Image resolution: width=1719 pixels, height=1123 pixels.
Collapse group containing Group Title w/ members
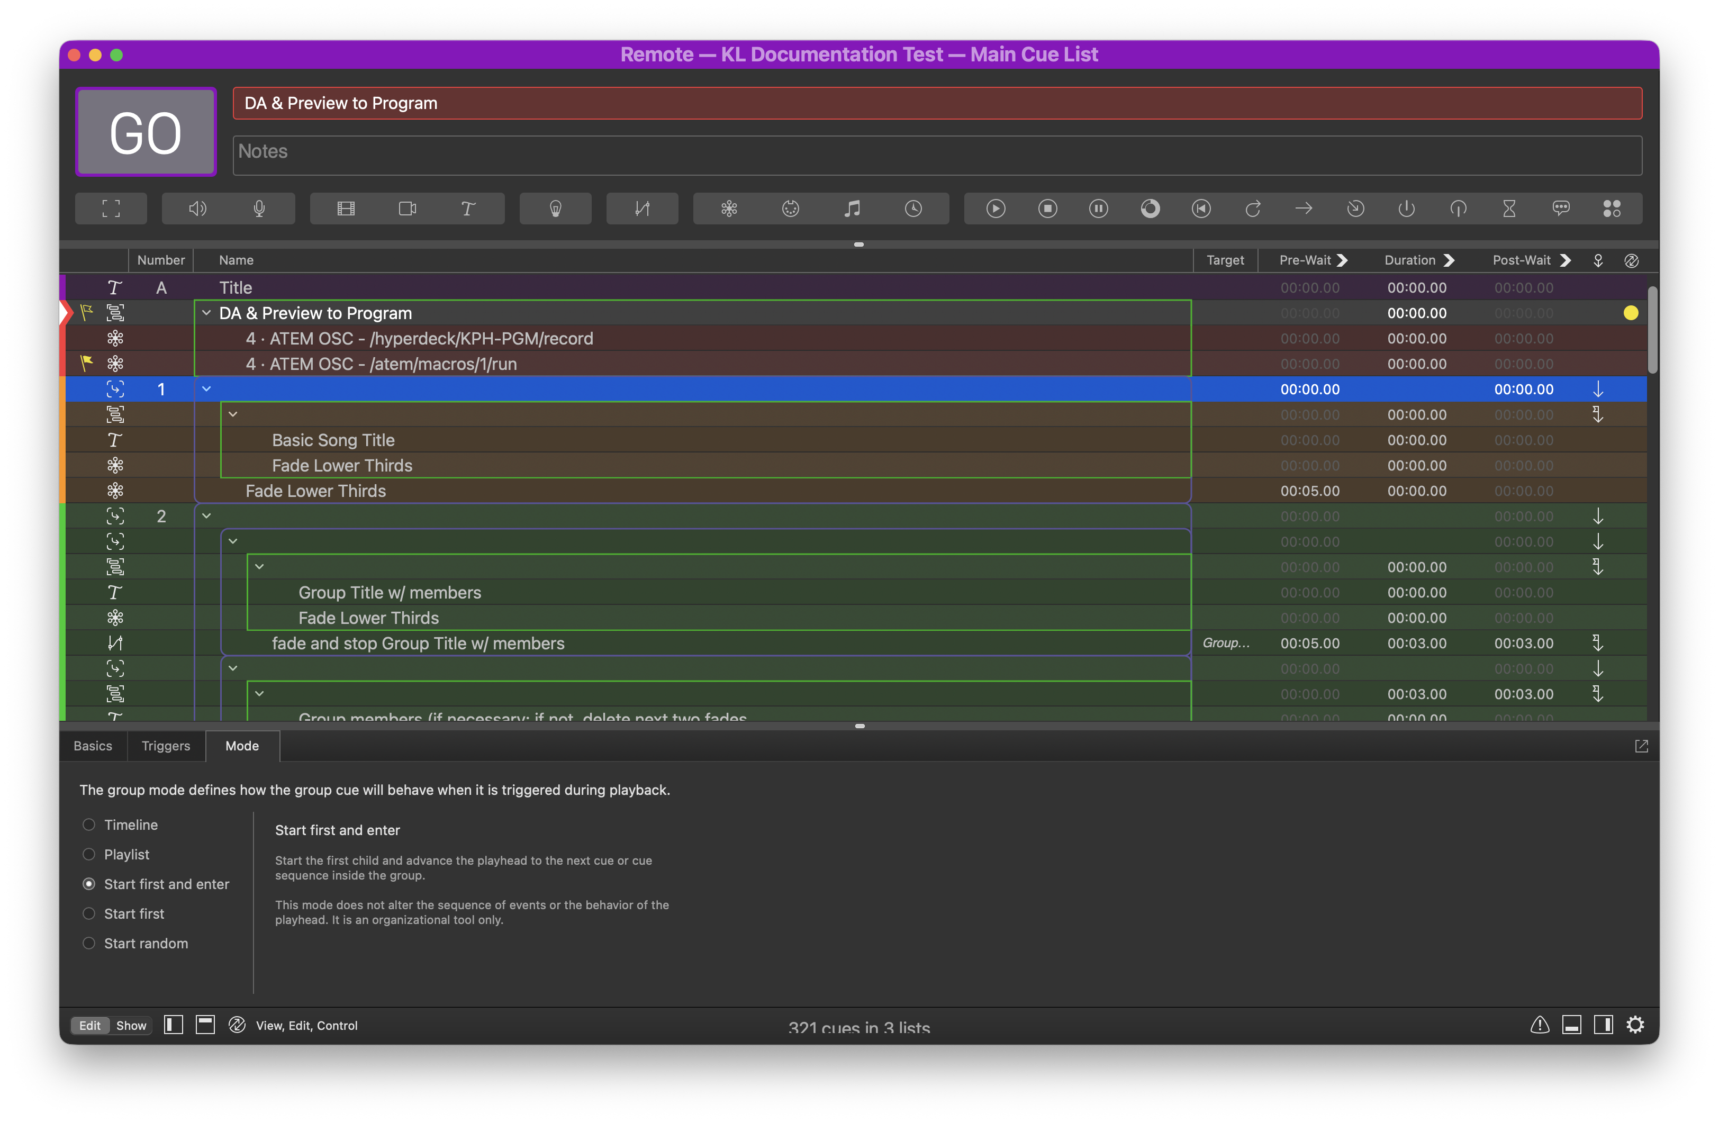(x=260, y=567)
